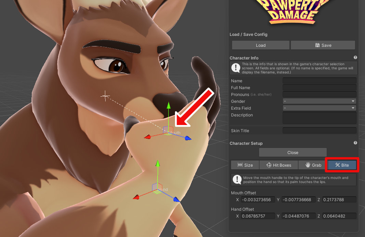Click the Description text area

click(x=319, y=118)
